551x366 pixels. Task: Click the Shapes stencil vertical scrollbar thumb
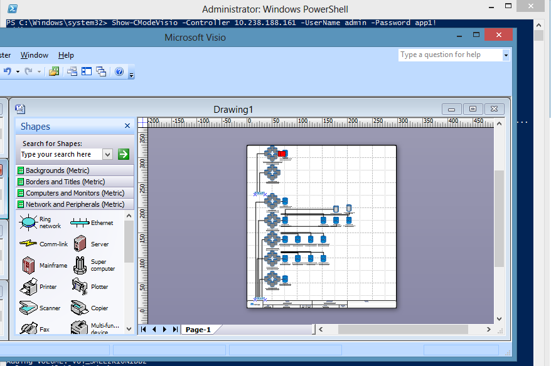(x=129, y=241)
